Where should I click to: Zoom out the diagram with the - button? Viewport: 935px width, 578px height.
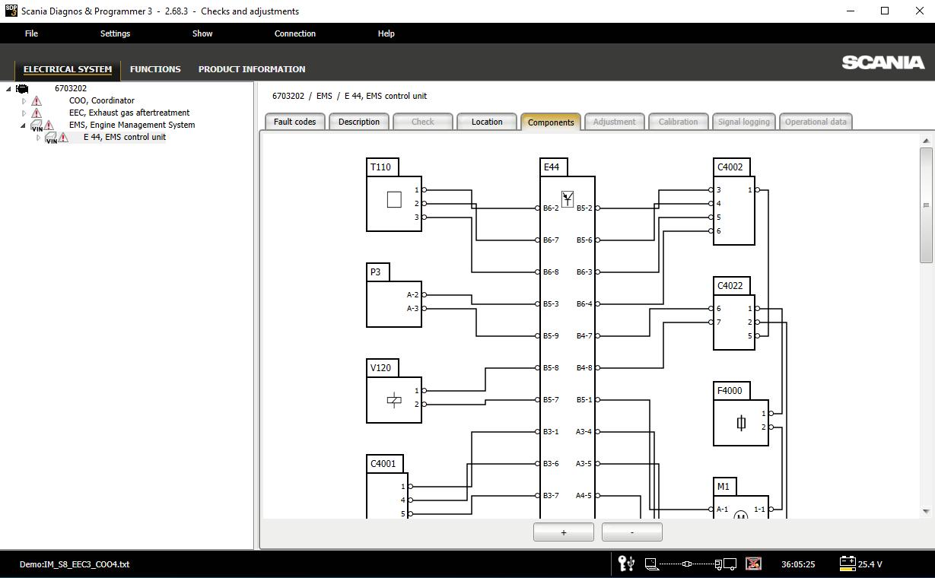click(632, 532)
